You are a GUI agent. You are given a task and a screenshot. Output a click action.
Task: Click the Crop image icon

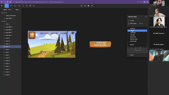coord(92,6)
